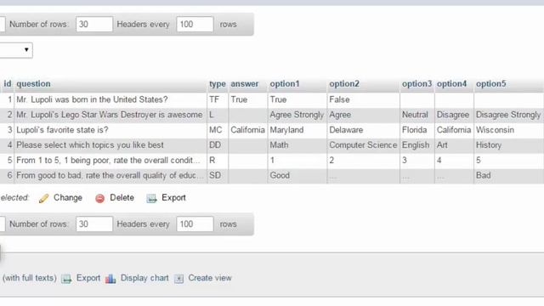Open the Change link for selected rows
Image resolution: width=544 pixels, height=306 pixels.
click(68, 198)
